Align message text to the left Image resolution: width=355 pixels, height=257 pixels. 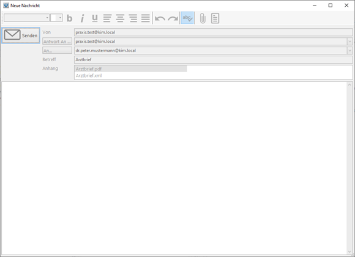(107, 18)
